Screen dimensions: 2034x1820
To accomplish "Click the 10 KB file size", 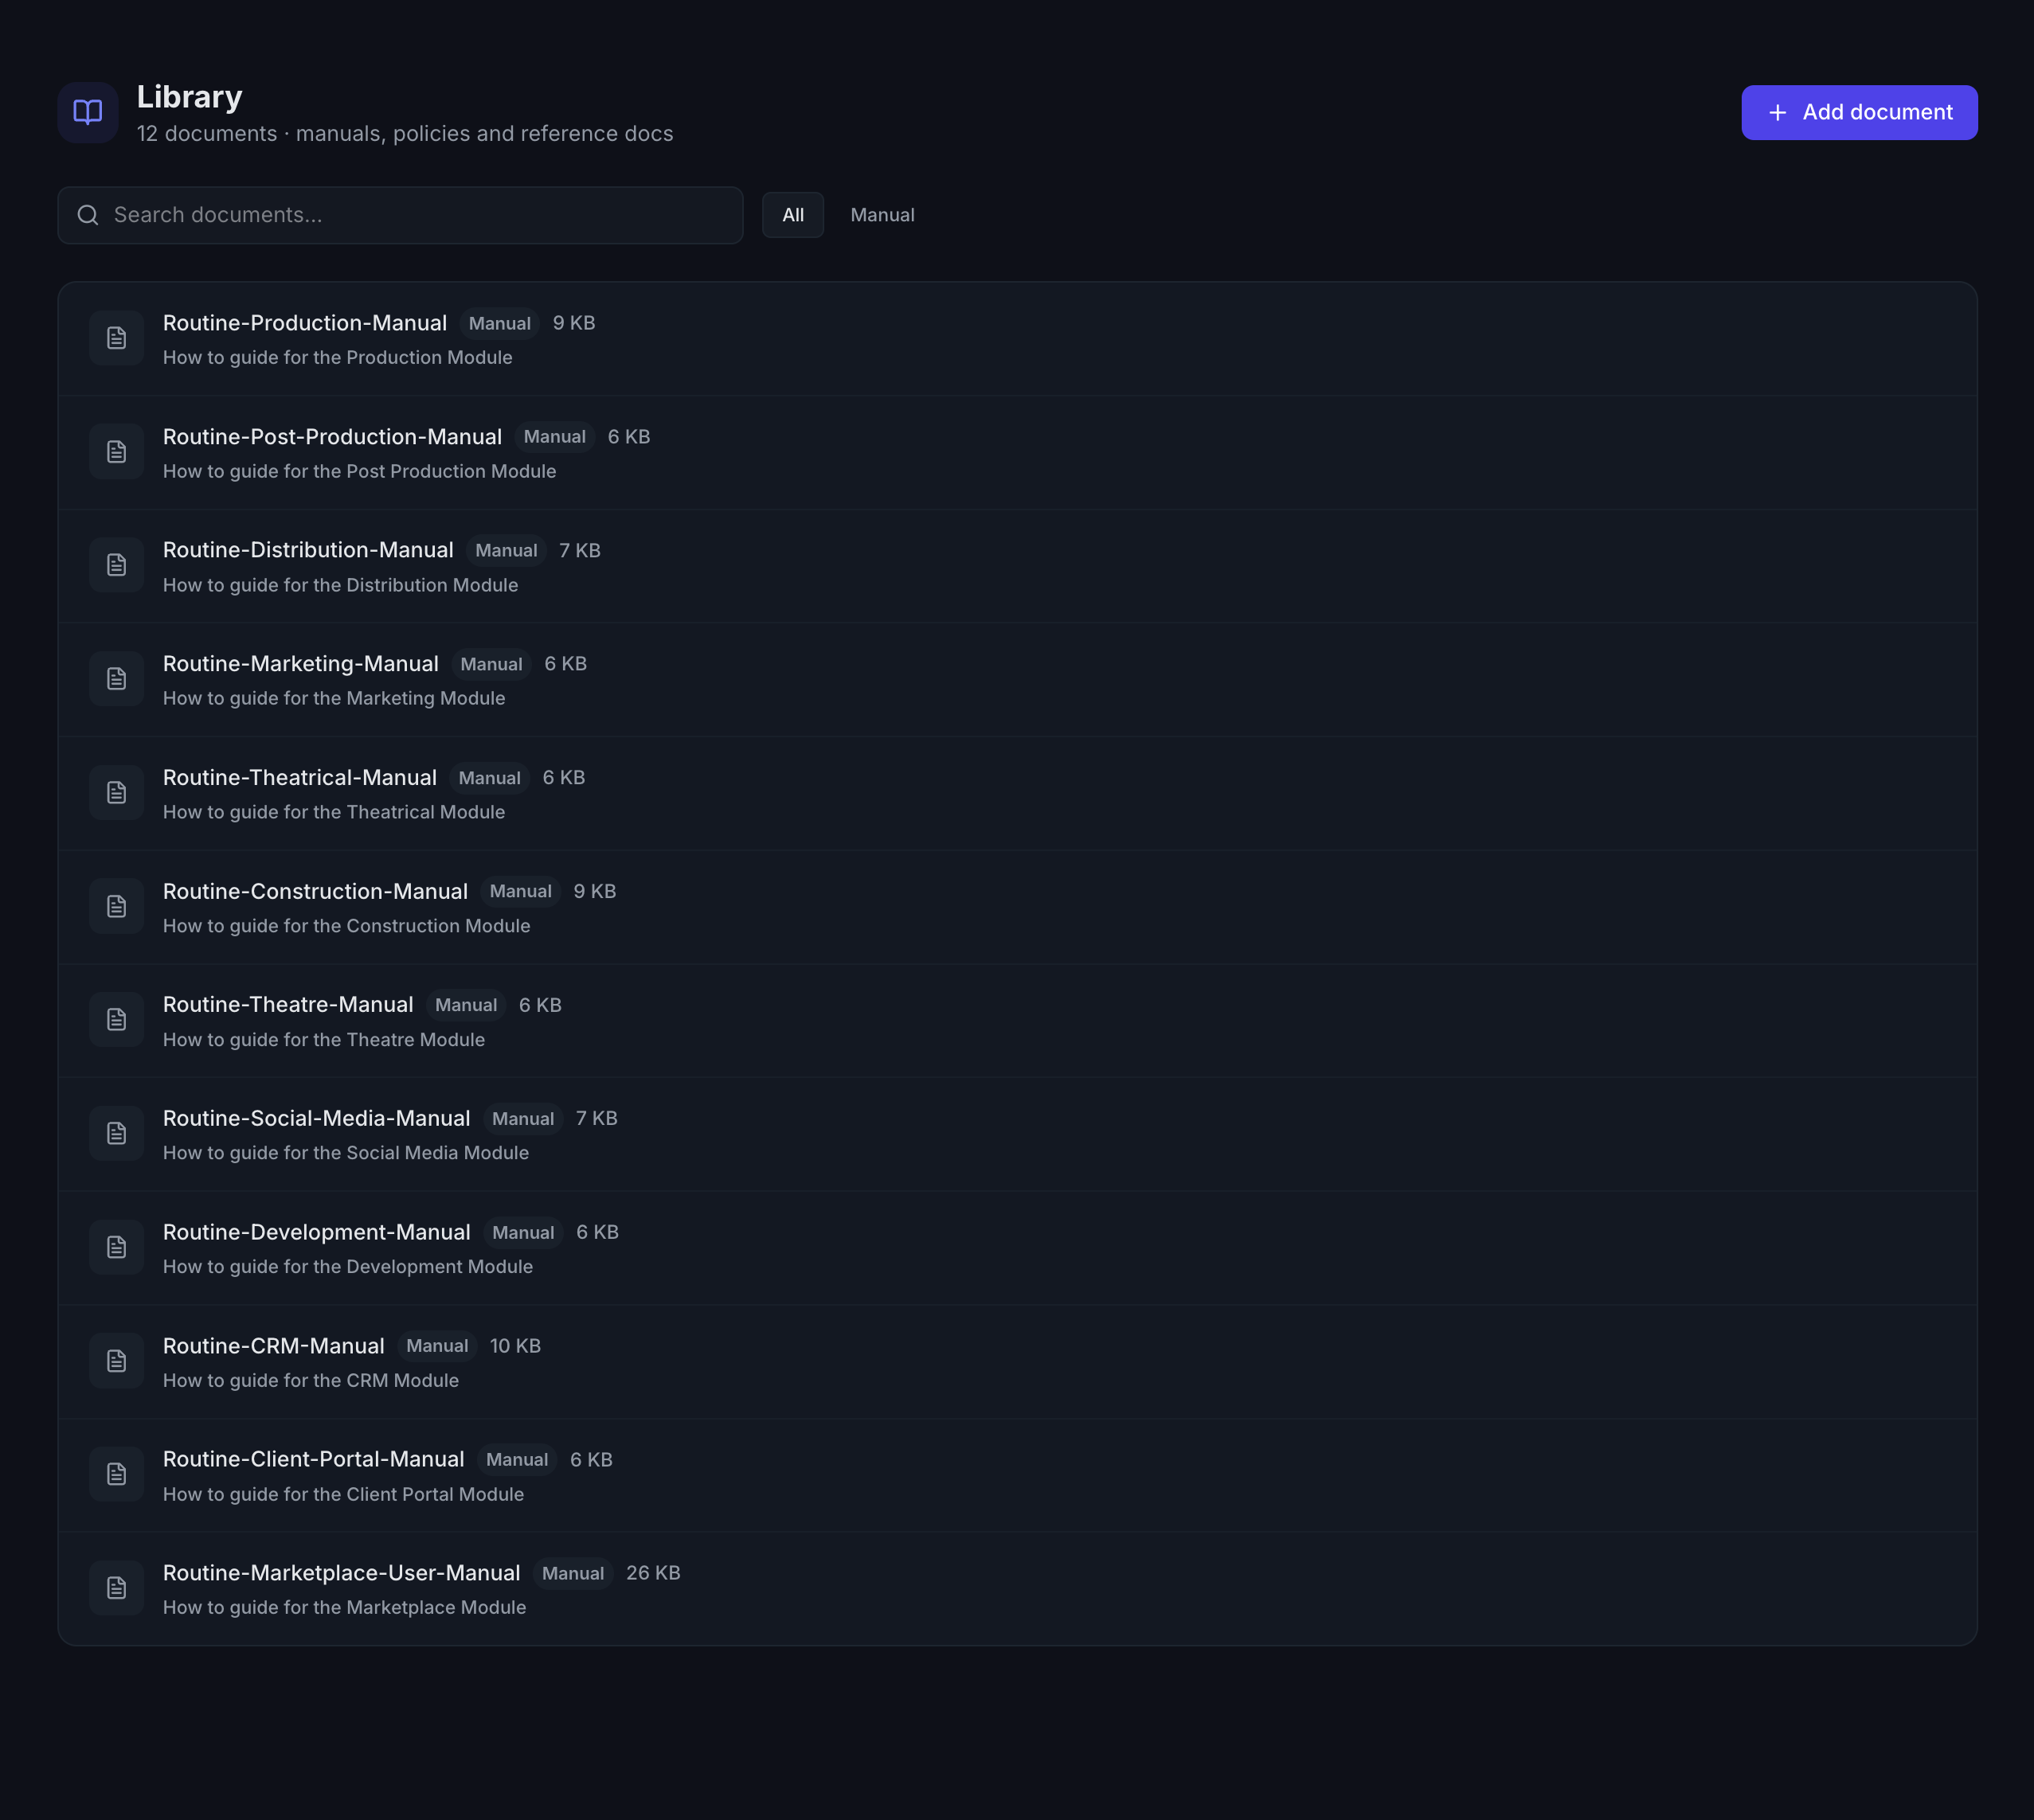I will 515,1347.
